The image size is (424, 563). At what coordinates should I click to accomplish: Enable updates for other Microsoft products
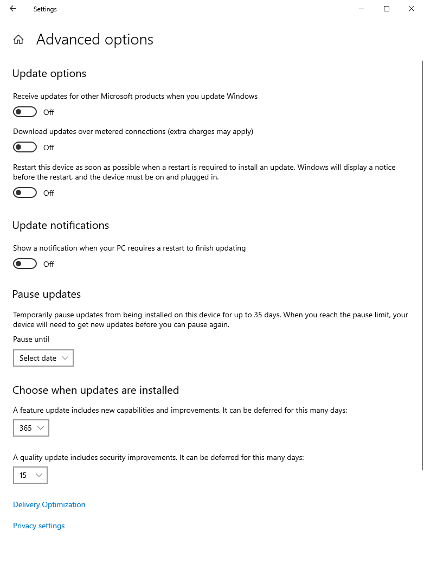click(25, 112)
